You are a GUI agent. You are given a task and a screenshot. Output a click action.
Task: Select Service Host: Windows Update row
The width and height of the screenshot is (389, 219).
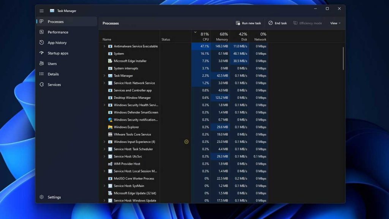(x=183, y=200)
